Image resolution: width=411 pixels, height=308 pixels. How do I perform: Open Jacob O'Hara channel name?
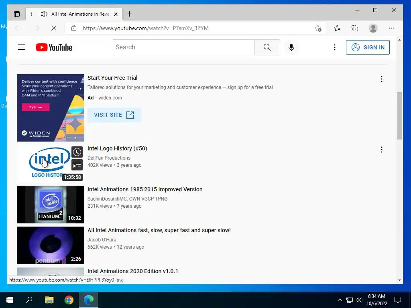coord(102,240)
